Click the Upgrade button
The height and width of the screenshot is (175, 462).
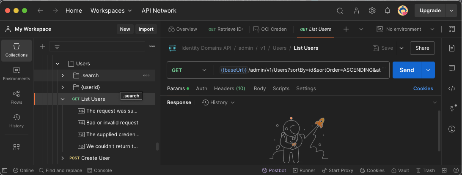click(x=430, y=11)
